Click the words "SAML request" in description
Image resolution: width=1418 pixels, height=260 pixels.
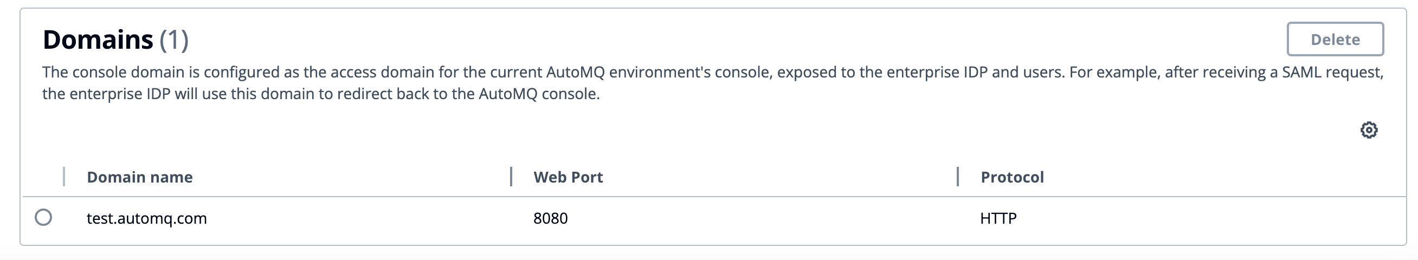tap(1332, 72)
